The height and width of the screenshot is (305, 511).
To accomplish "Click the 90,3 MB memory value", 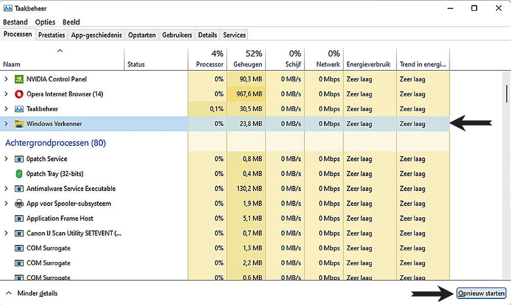I will 251,79.
